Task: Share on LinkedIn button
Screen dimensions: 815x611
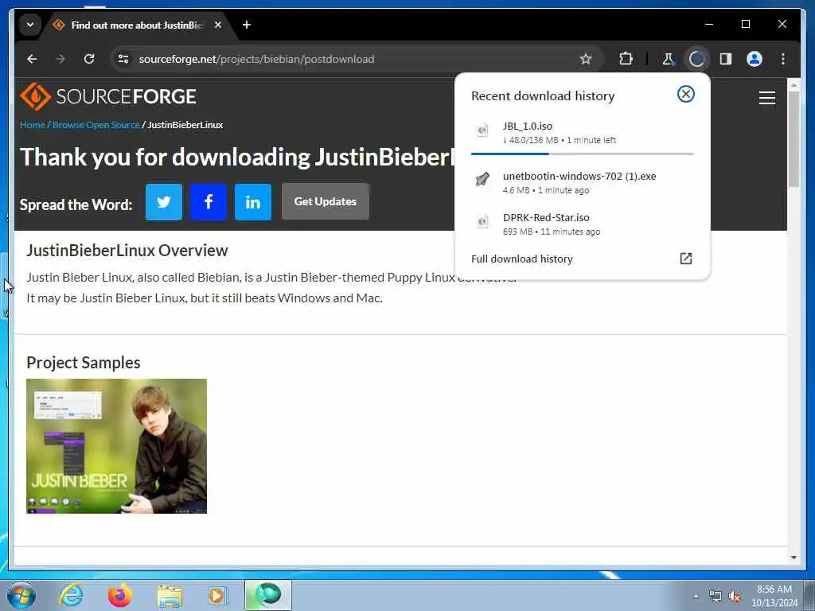Action: pyautogui.click(x=253, y=201)
